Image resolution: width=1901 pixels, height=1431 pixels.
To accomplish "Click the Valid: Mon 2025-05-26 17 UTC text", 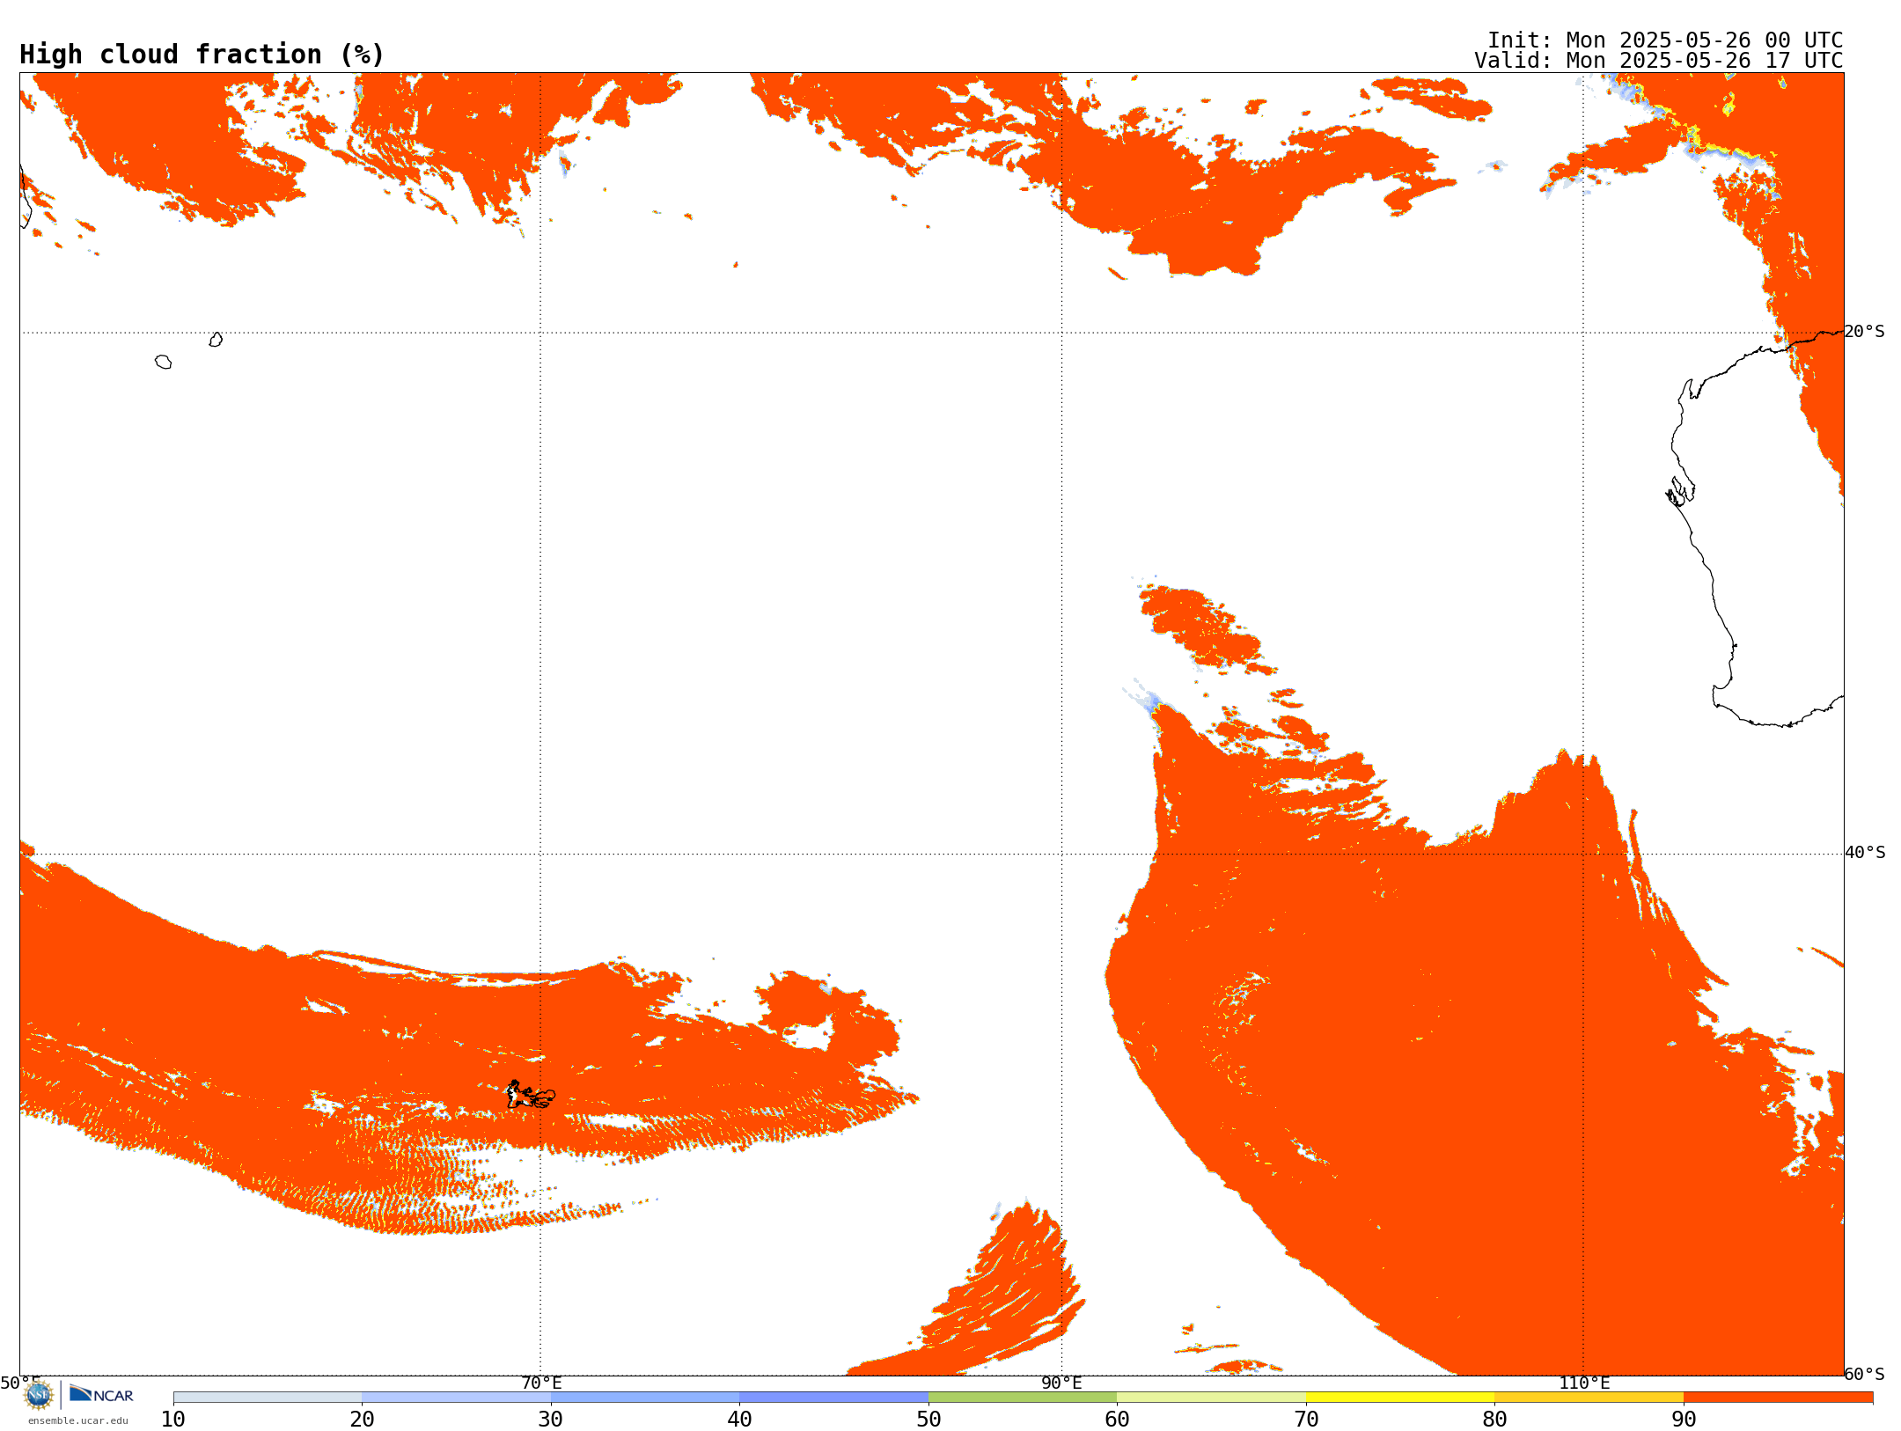I will coord(1659,61).
